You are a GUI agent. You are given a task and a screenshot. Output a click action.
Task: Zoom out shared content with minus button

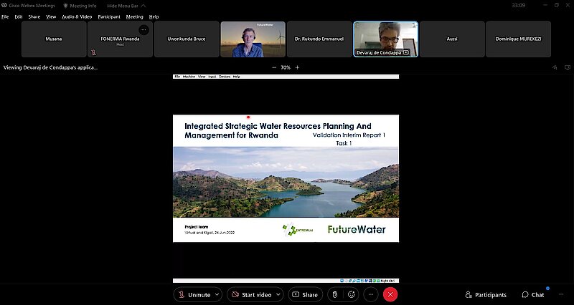click(273, 67)
